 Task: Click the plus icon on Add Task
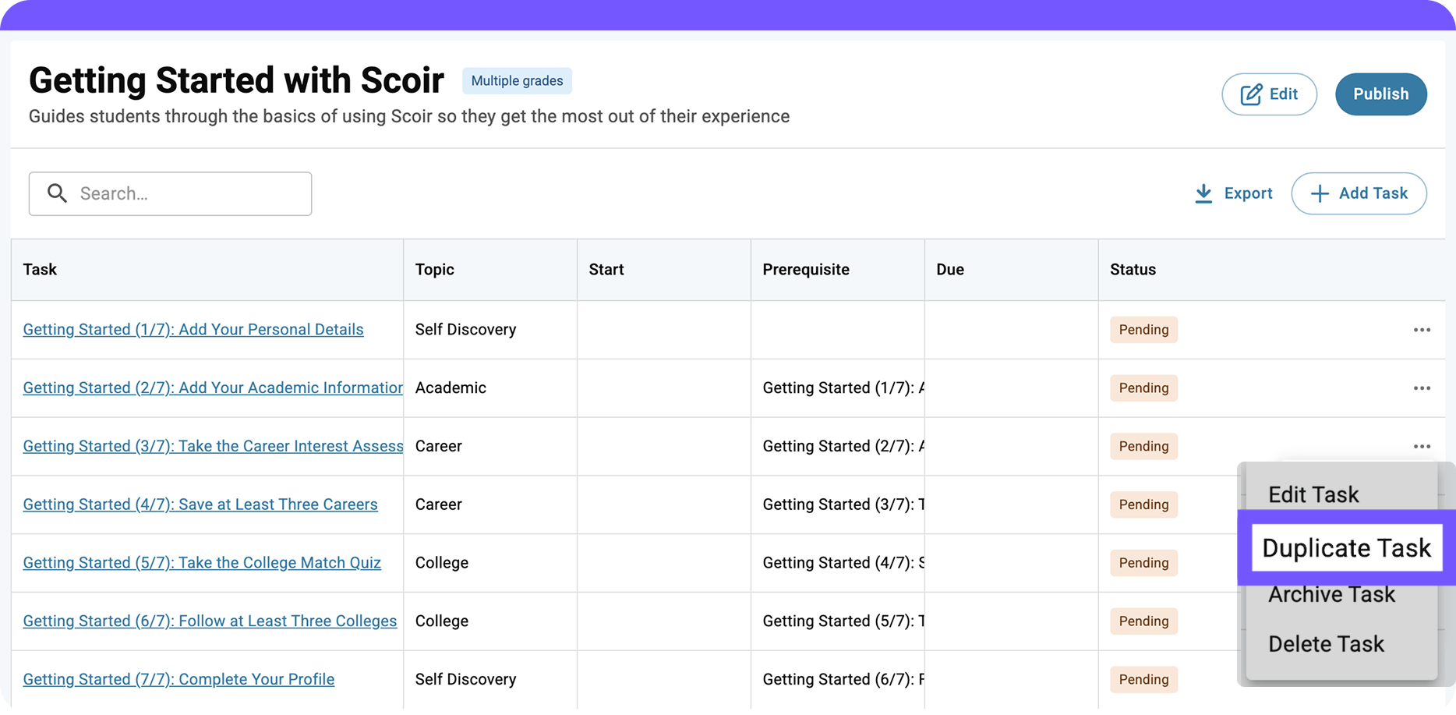click(1319, 193)
